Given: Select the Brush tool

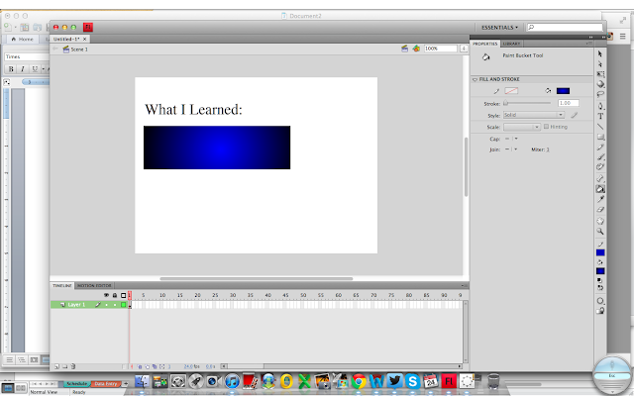Looking at the screenshot, I should (x=600, y=157).
